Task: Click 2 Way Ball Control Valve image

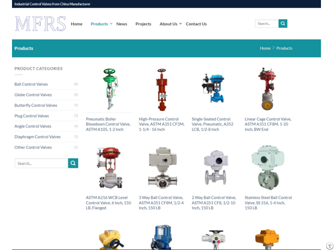Action: 216,168
